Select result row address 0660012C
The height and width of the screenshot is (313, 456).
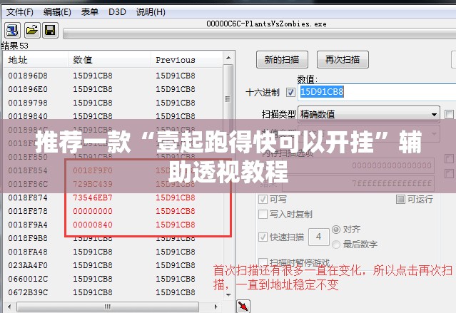pyautogui.click(x=113, y=279)
